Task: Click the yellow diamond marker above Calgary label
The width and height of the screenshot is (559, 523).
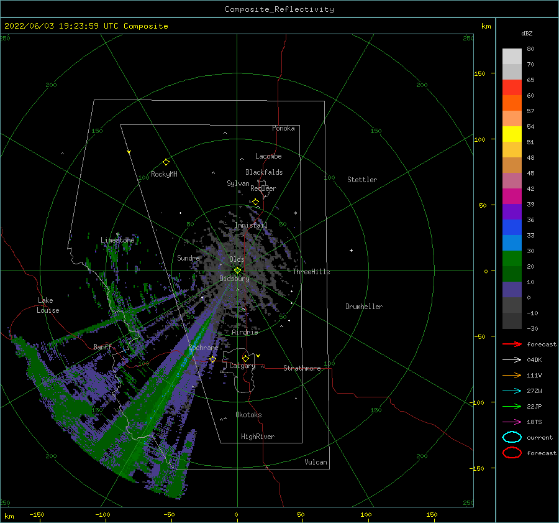Action: coord(245,358)
